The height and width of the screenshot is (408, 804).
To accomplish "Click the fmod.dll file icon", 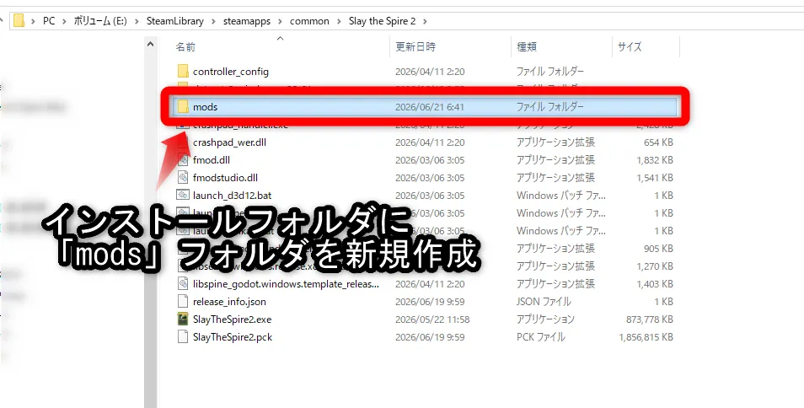I will click(x=183, y=160).
